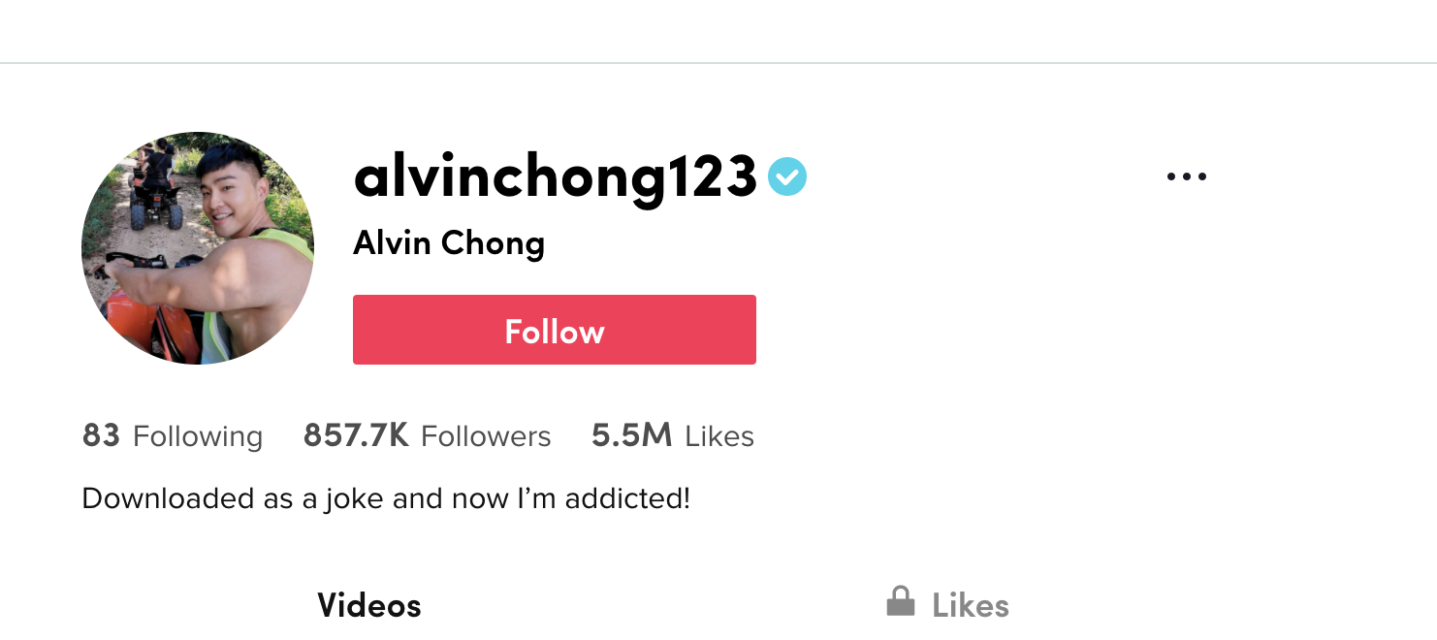Click the bio text about being addicted
Viewport: 1437px width, 640px height.
coord(386,499)
